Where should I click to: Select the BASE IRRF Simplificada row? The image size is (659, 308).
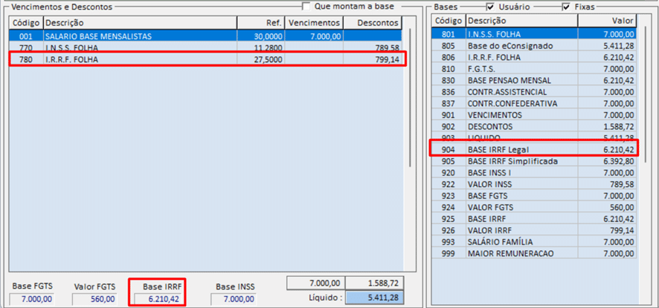[534, 161]
